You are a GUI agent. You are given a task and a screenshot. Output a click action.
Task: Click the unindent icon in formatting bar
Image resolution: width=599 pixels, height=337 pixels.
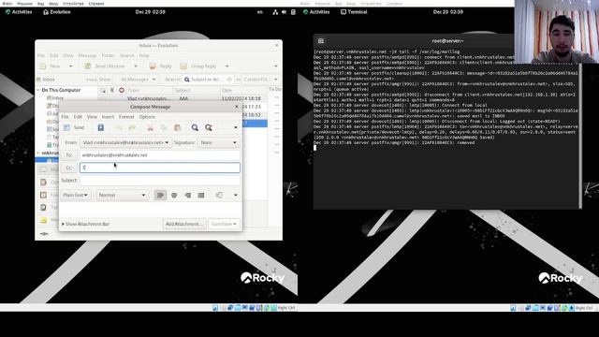219,196
